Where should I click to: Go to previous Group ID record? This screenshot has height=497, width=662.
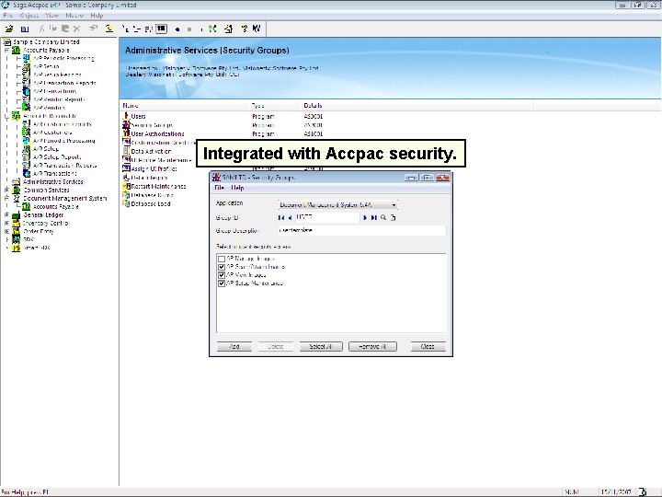coord(290,217)
